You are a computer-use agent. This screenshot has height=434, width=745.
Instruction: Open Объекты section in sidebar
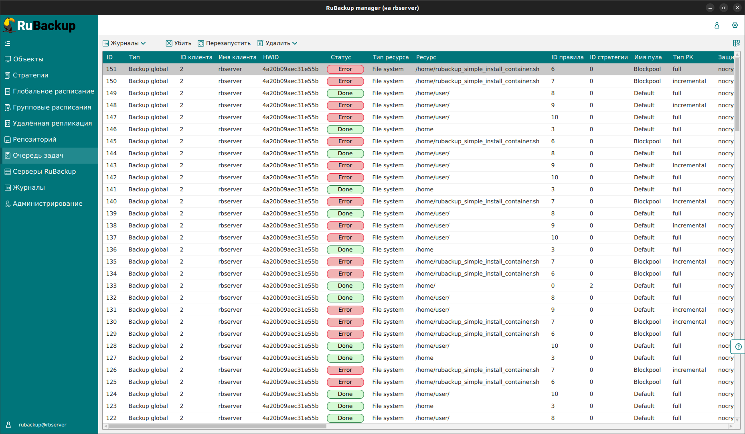coord(28,59)
